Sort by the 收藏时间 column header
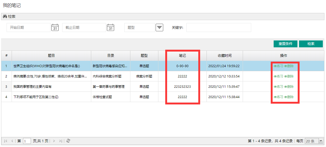The width and height of the screenshot is (326, 147). 224,56
